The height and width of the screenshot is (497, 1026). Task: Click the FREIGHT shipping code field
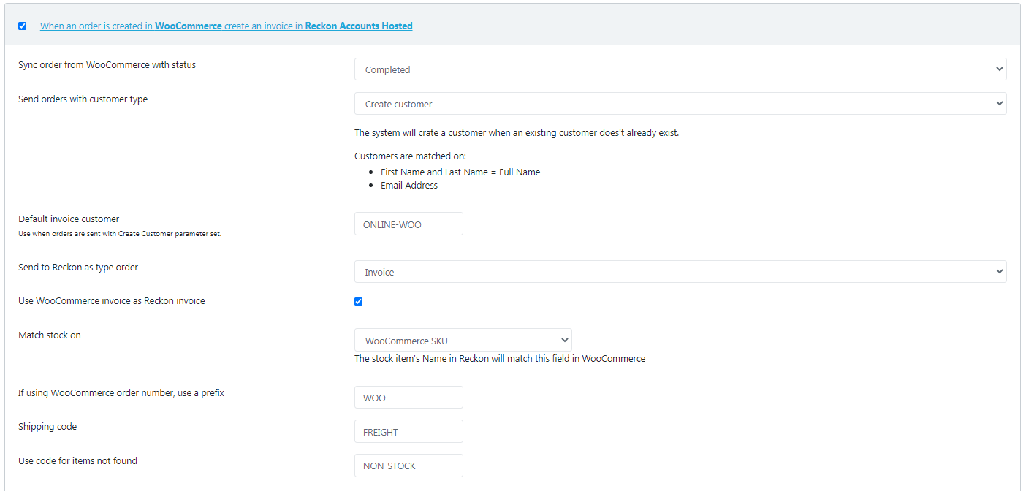[408, 432]
